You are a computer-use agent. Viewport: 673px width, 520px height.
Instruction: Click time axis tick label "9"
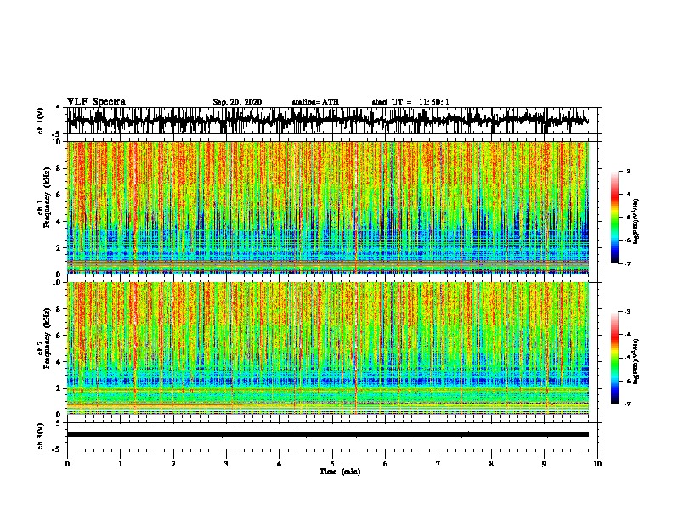544,464
